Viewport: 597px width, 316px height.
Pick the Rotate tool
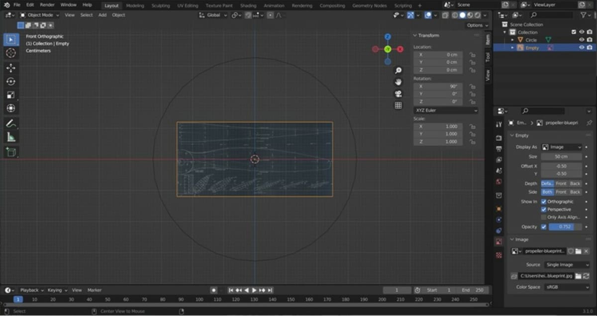click(11, 81)
